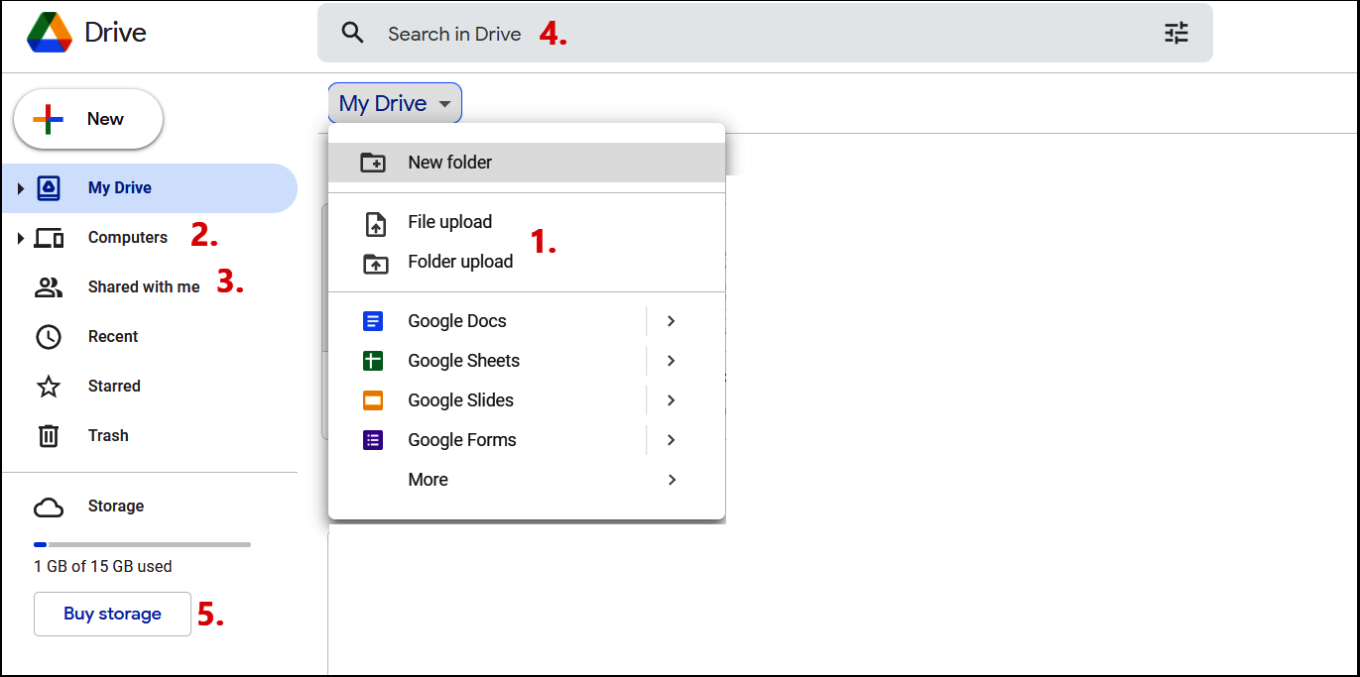
Task: Select the File upload option
Action: click(449, 221)
